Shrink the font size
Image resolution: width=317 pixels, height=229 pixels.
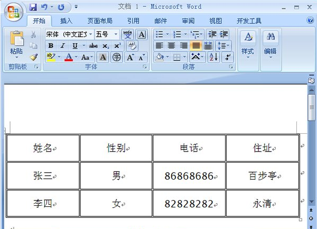coord(142,57)
